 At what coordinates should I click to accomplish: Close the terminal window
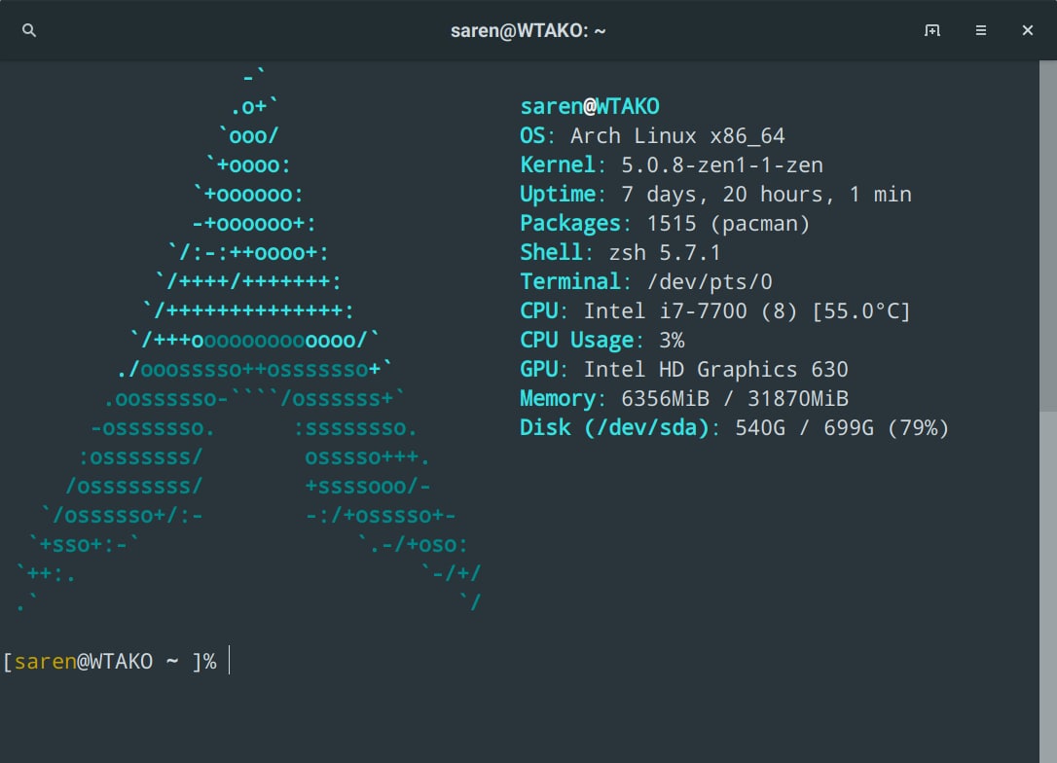point(1028,30)
